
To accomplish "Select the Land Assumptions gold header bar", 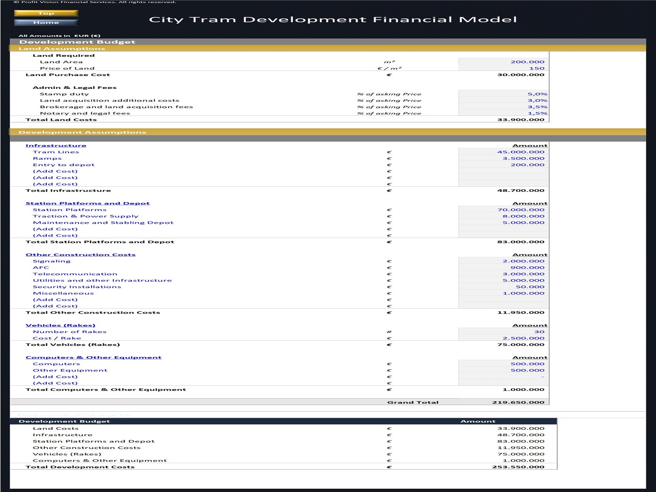I will pyautogui.click(x=131, y=48).
